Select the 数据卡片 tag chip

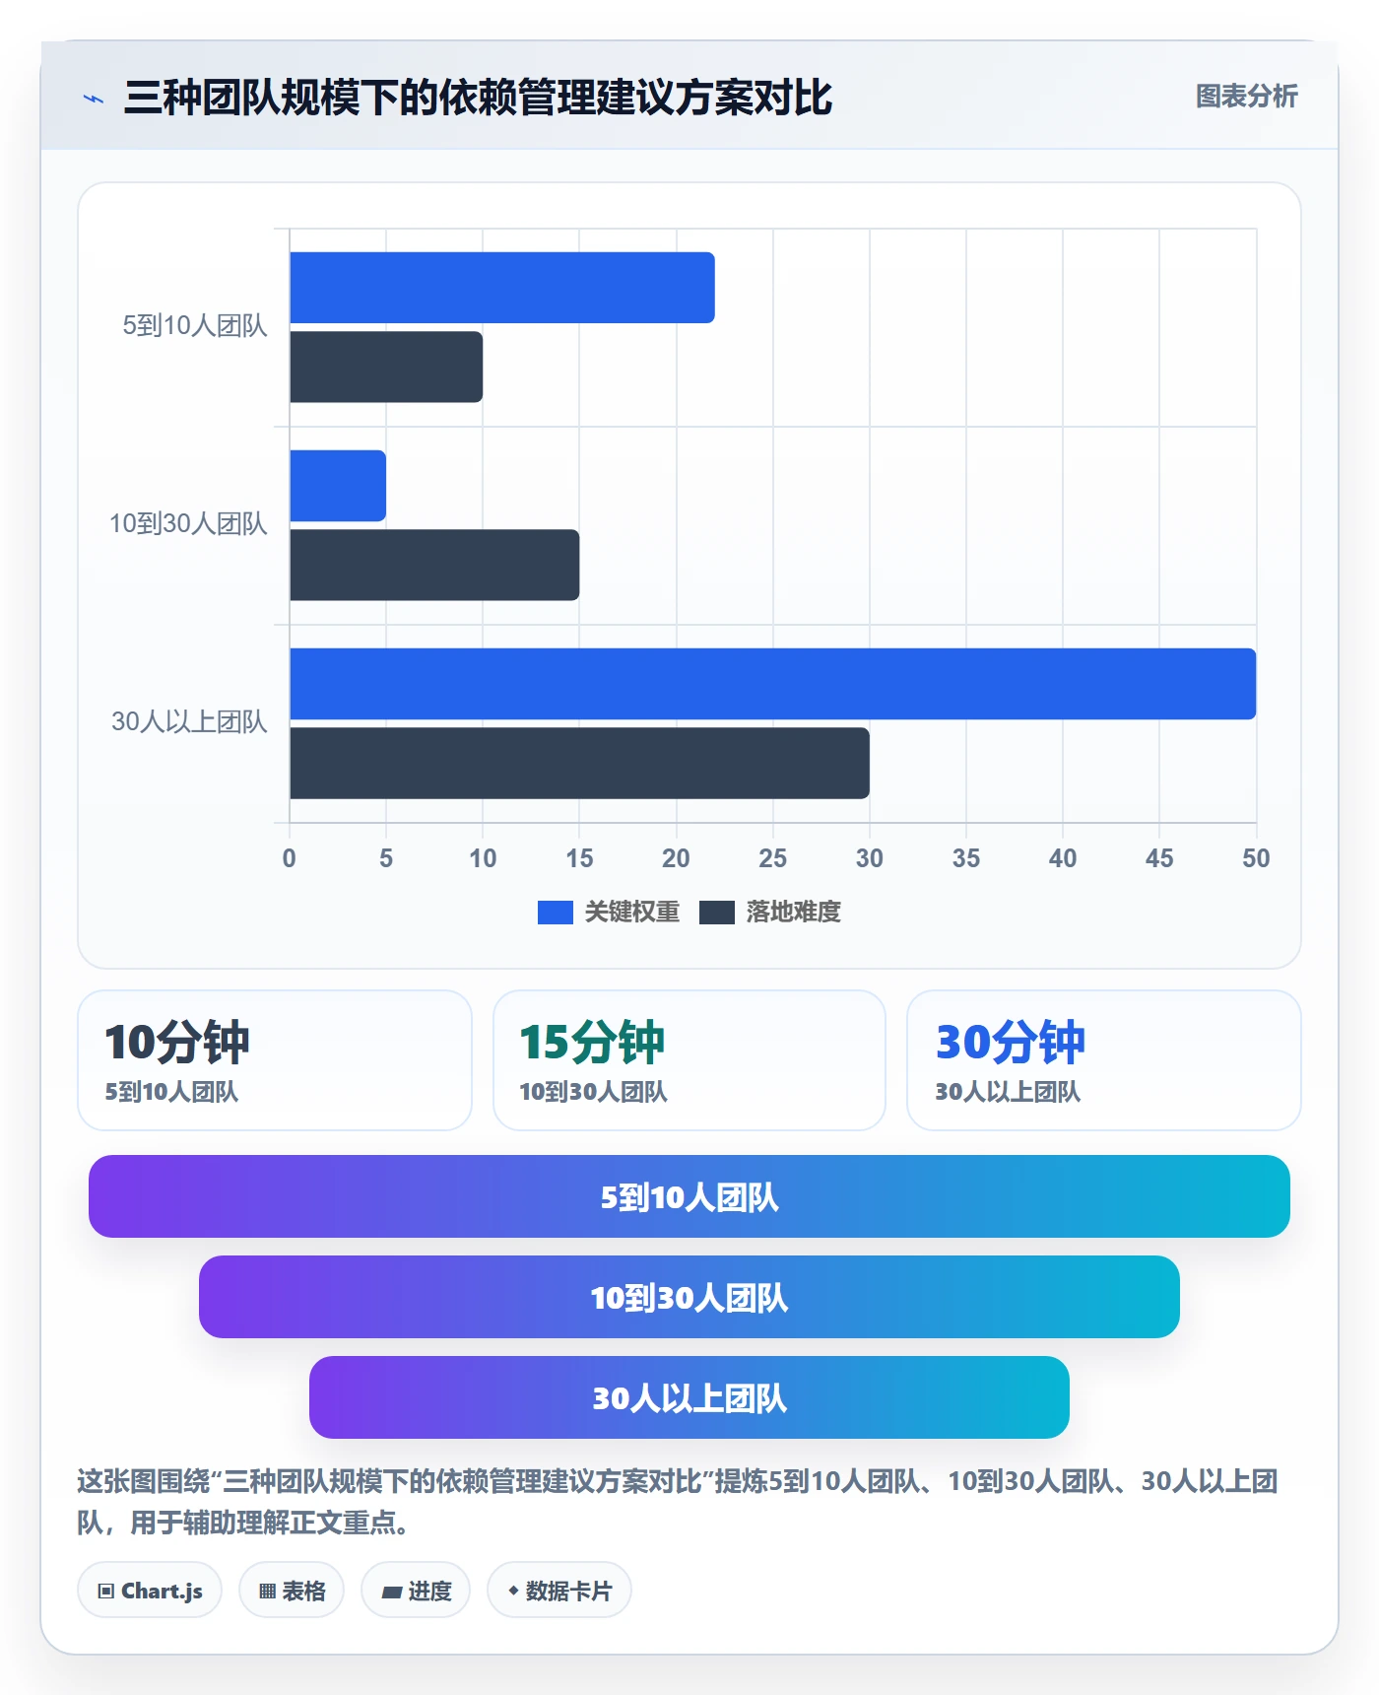559,1591
